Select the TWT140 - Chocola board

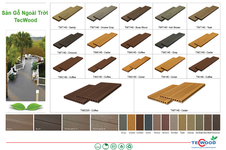(68, 40)
